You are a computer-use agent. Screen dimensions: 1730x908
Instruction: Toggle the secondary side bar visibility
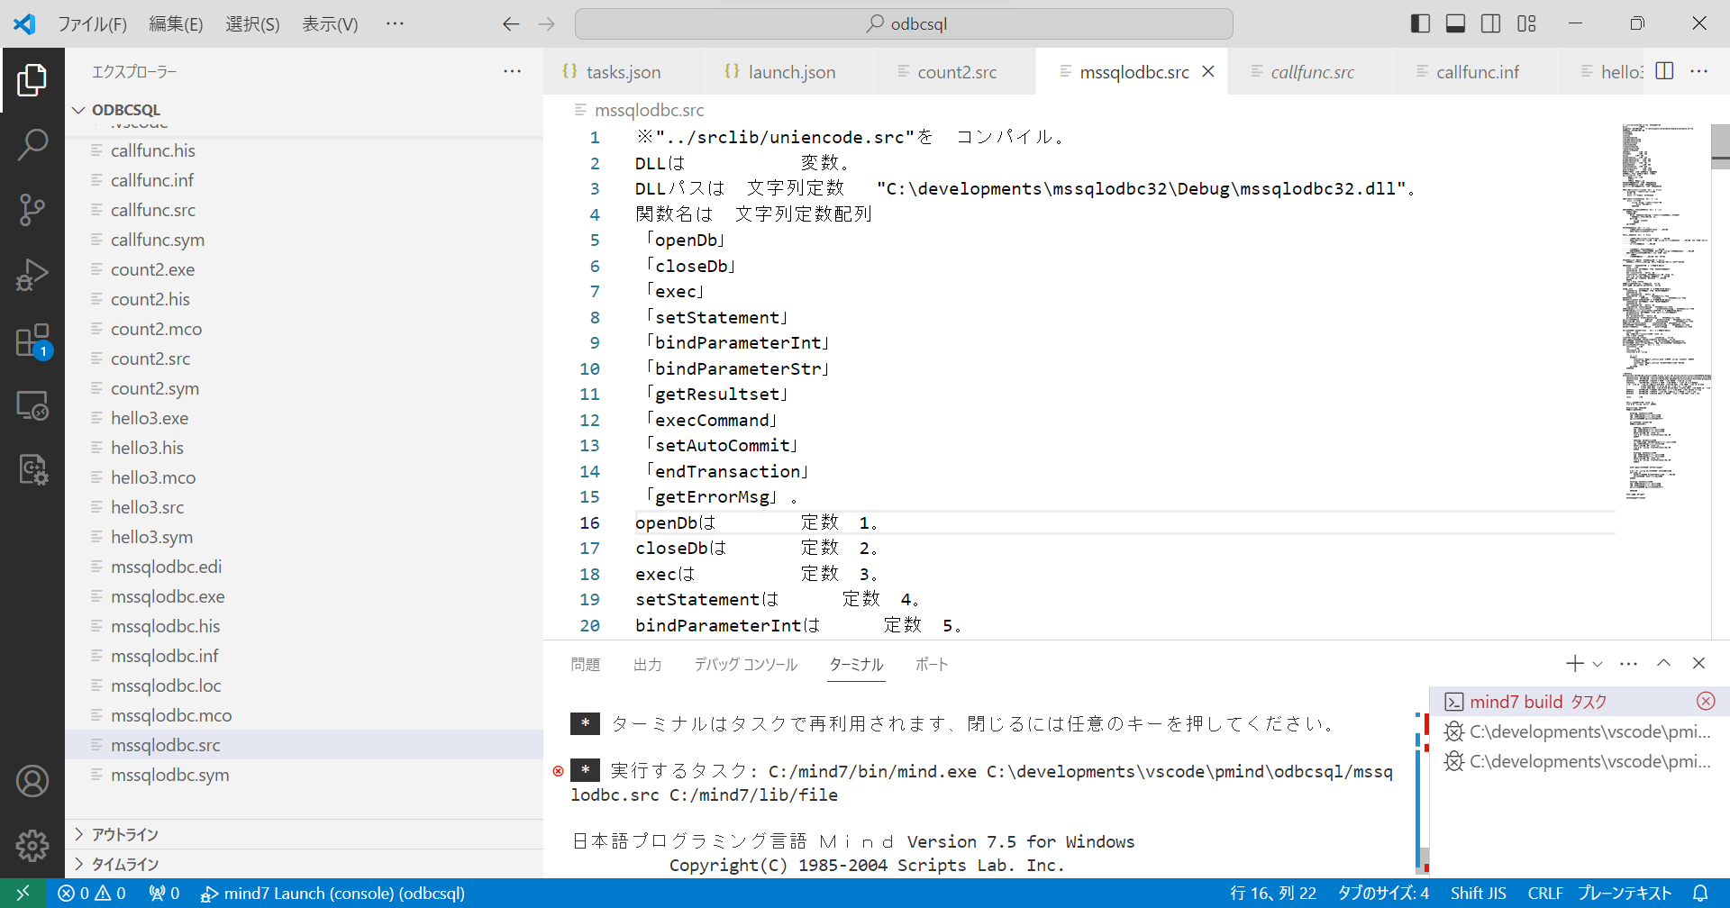(x=1491, y=23)
